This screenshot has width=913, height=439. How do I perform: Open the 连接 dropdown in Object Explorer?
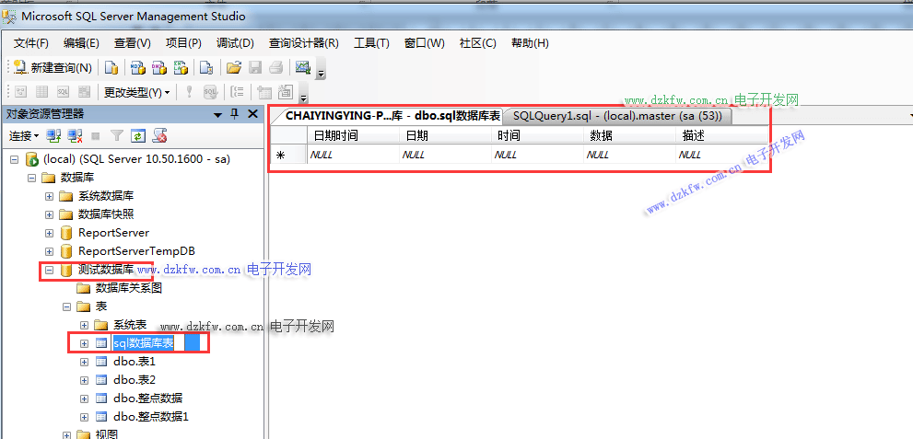(x=23, y=136)
